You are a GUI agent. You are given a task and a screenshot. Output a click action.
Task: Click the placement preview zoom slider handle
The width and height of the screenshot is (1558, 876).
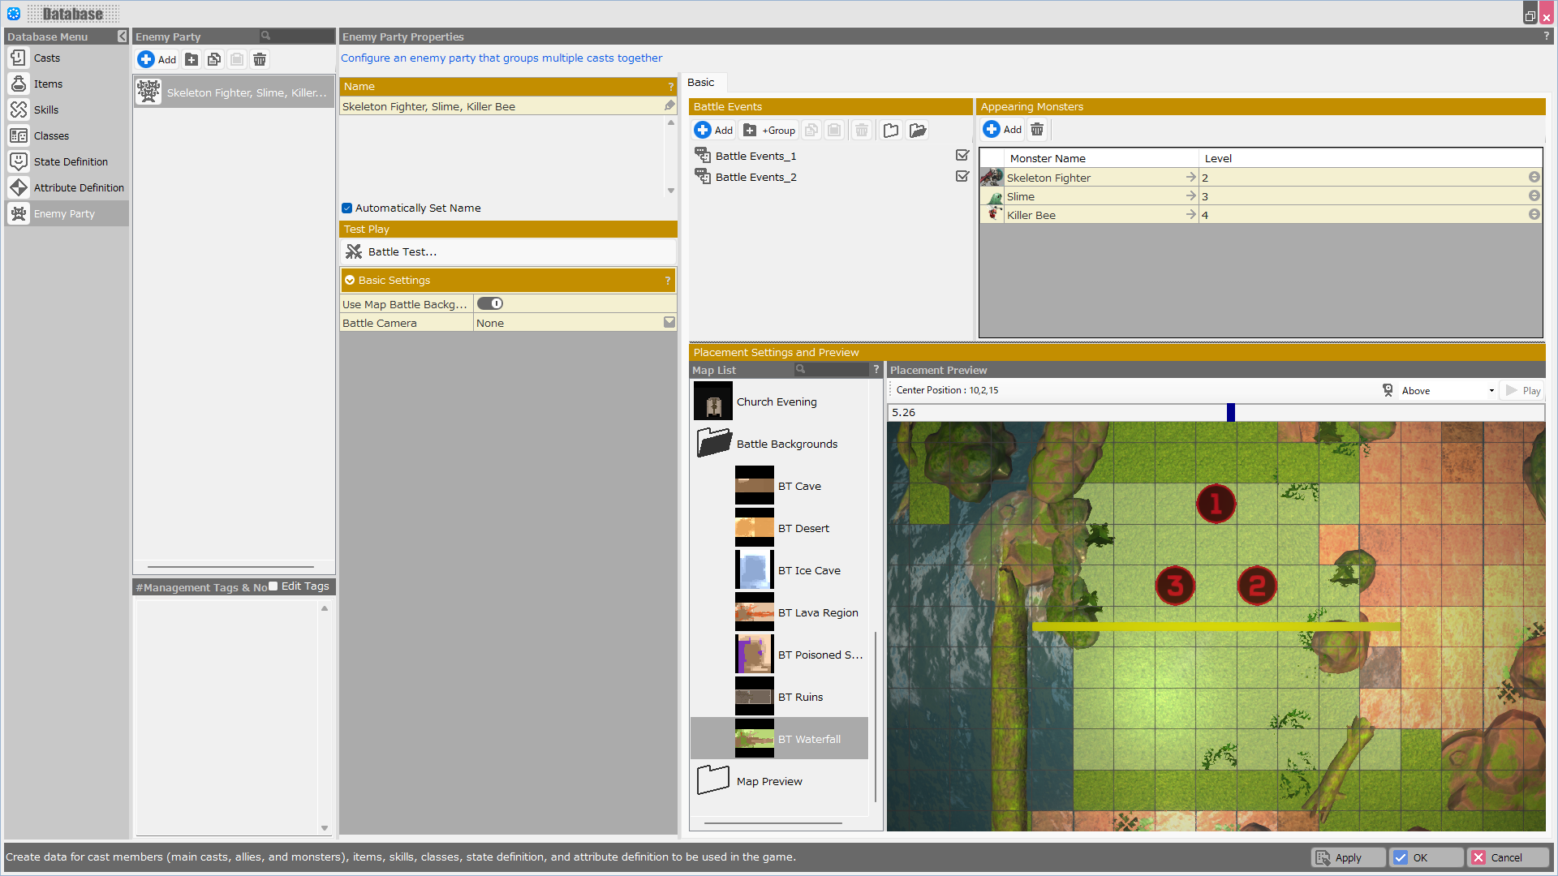[1231, 412]
